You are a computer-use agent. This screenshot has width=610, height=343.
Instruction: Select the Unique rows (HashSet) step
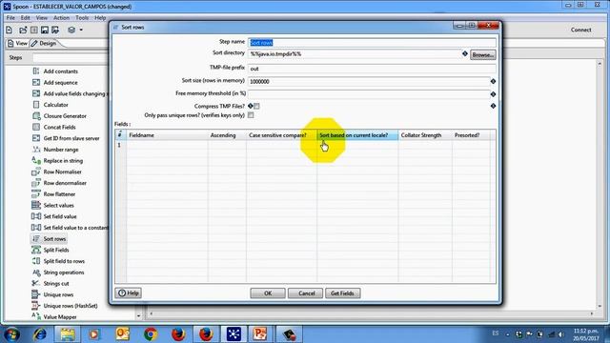click(71, 306)
